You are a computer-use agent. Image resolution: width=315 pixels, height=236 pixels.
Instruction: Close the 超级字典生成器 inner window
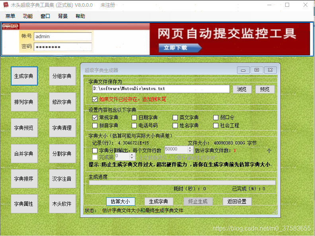click(x=270, y=70)
